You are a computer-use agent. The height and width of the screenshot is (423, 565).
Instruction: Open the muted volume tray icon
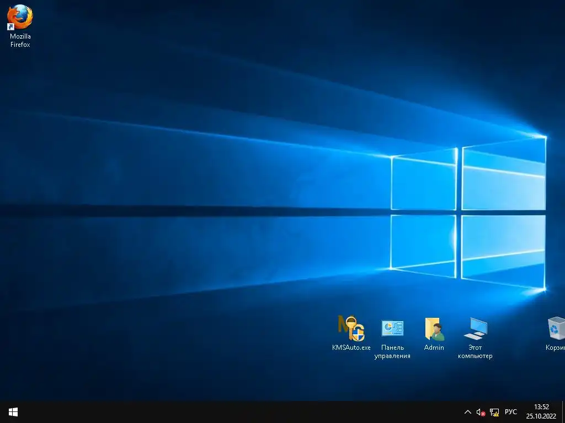481,412
